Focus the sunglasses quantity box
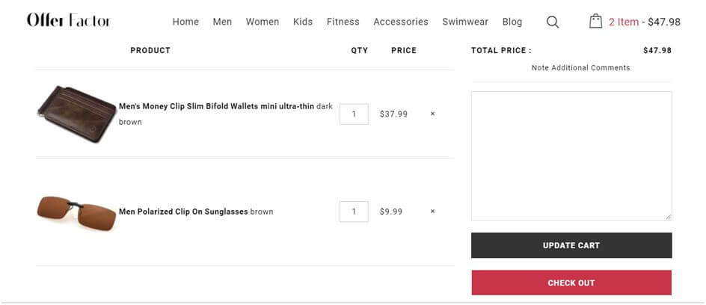Viewport: 706px width, 305px height. tap(354, 212)
